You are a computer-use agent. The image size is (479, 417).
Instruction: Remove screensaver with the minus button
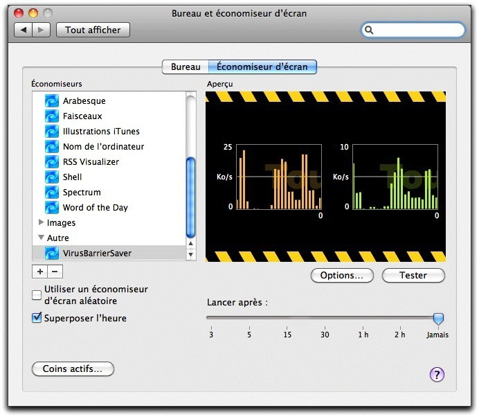(55, 272)
